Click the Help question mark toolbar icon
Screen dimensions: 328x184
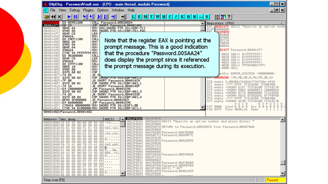[229, 17]
